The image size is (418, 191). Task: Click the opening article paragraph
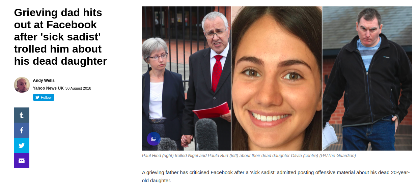(276, 177)
